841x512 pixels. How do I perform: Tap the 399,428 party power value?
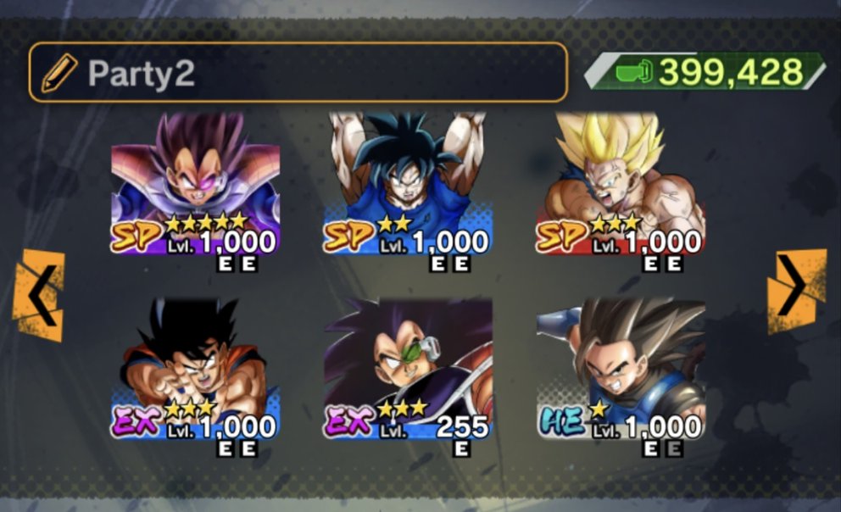point(731,72)
